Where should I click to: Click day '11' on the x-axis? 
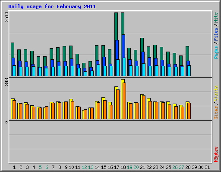[x=78, y=167]
